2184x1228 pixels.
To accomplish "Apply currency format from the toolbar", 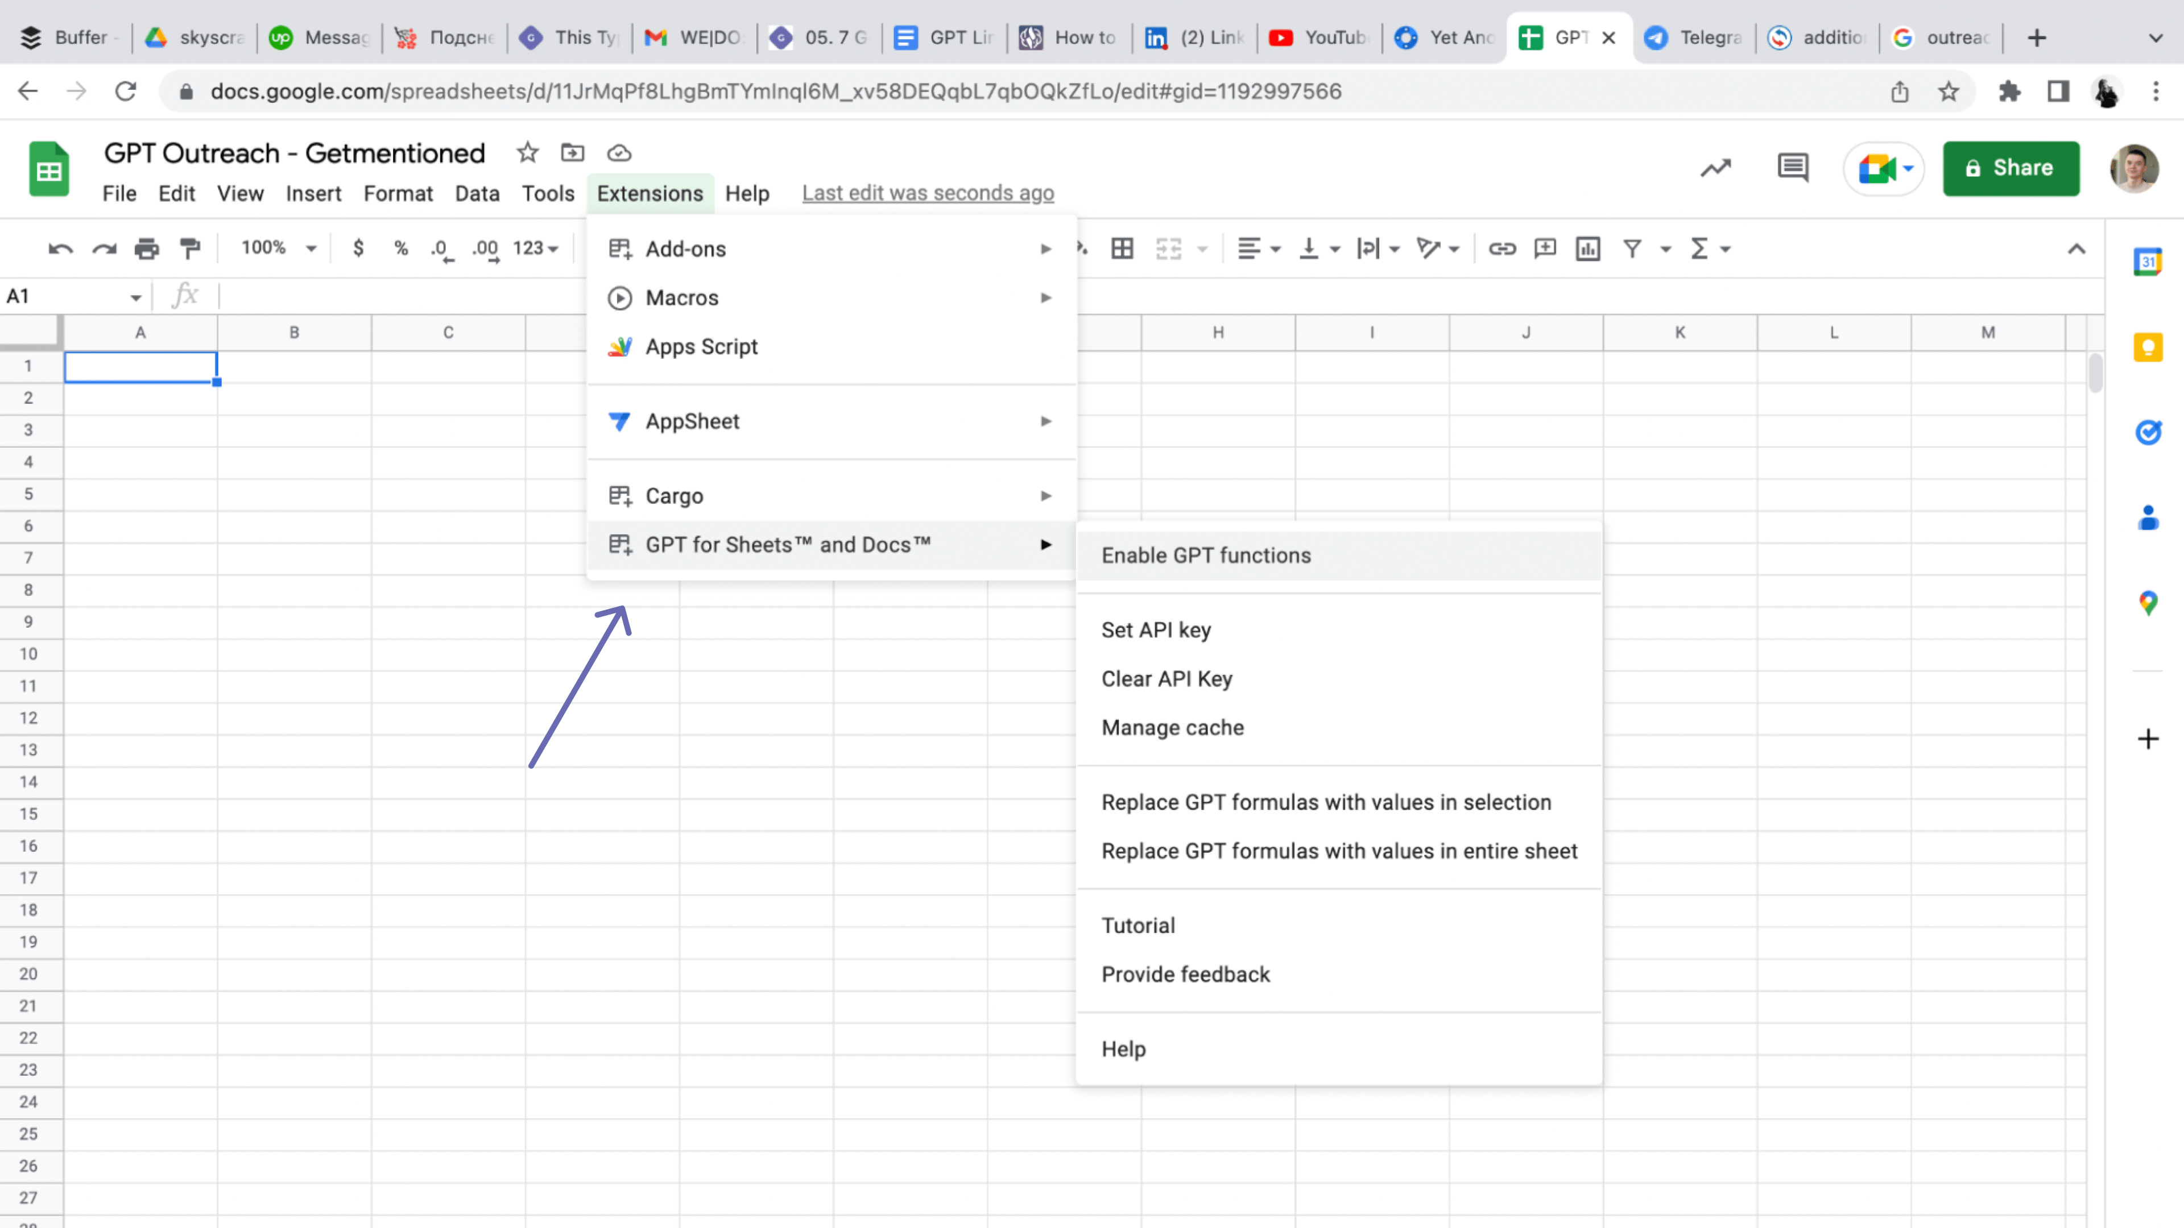I will pyautogui.click(x=358, y=248).
